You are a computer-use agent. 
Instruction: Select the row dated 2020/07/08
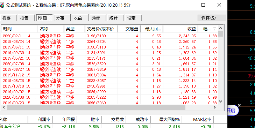110,64
